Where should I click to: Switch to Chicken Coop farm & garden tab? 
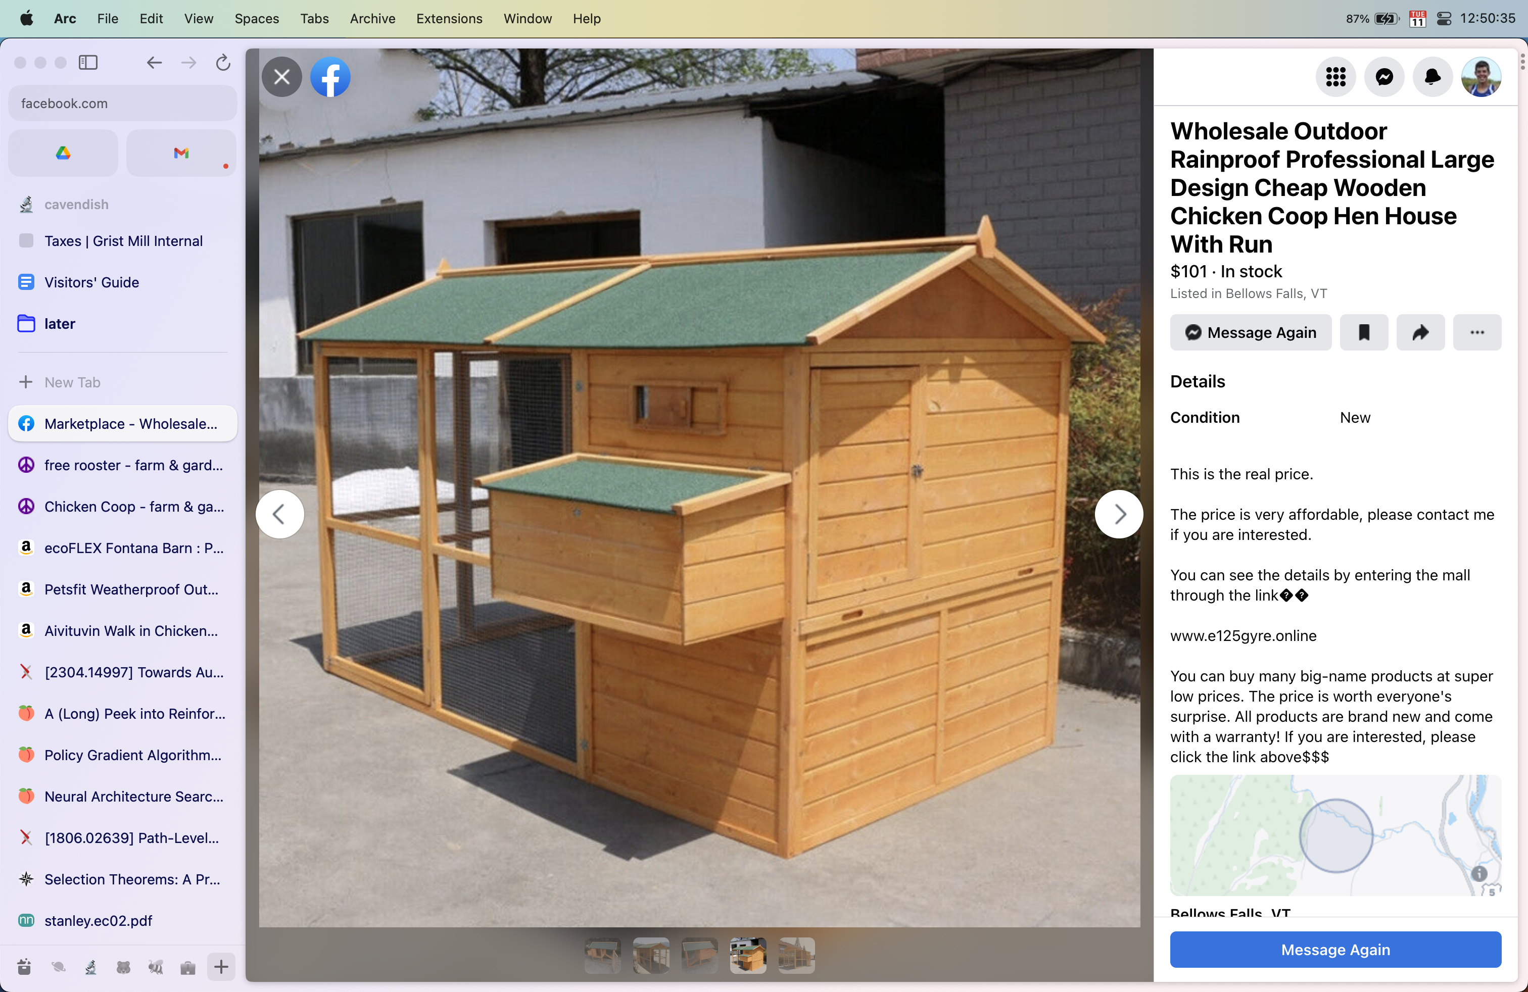[122, 506]
